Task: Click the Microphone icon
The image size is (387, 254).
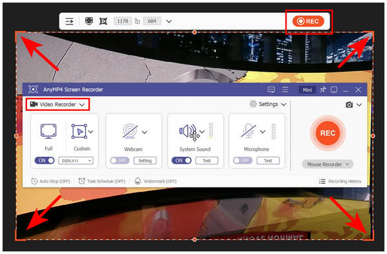Action: click(249, 131)
